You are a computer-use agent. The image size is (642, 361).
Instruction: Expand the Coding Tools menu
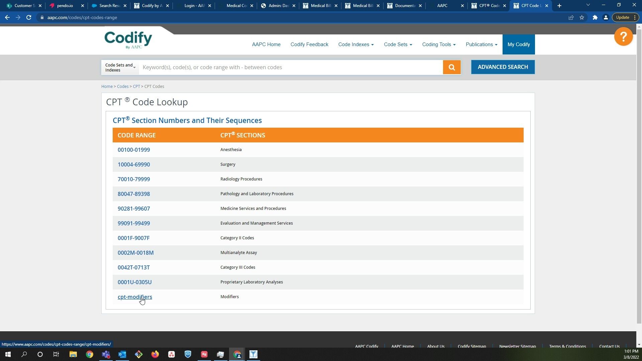tap(439, 44)
